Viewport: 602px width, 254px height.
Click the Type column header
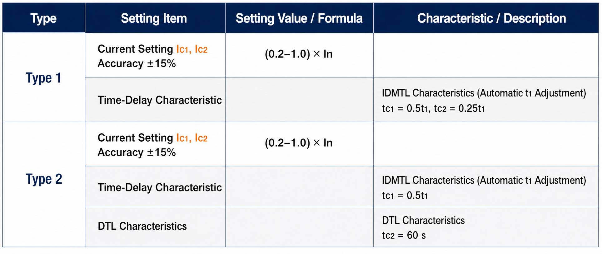point(43,18)
